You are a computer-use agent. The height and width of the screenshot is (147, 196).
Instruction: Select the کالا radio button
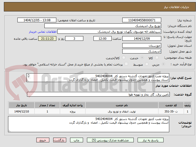coord(157,58)
